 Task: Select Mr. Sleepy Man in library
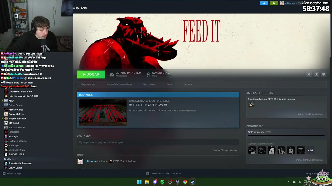click(x=17, y=150)
